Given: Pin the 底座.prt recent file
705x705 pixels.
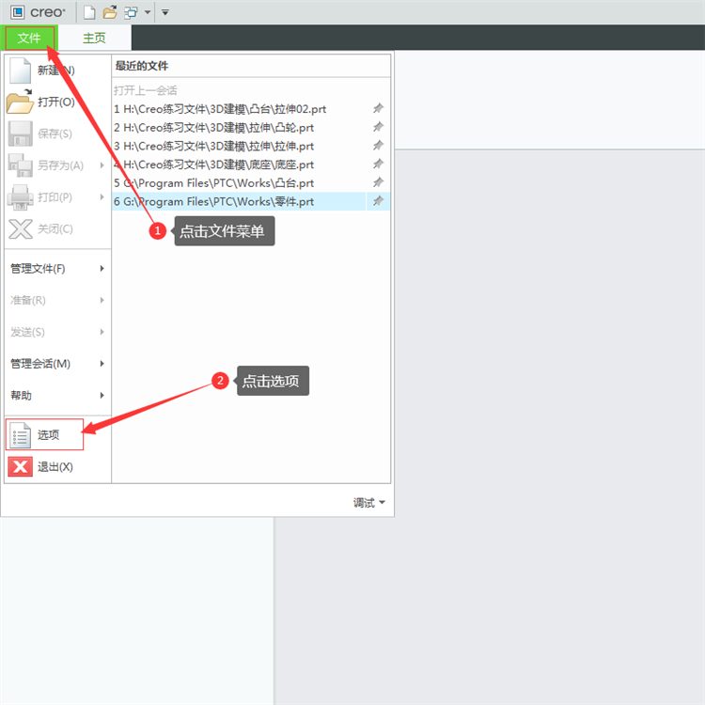Looking at the screenshot, I should tap(378, 164).
